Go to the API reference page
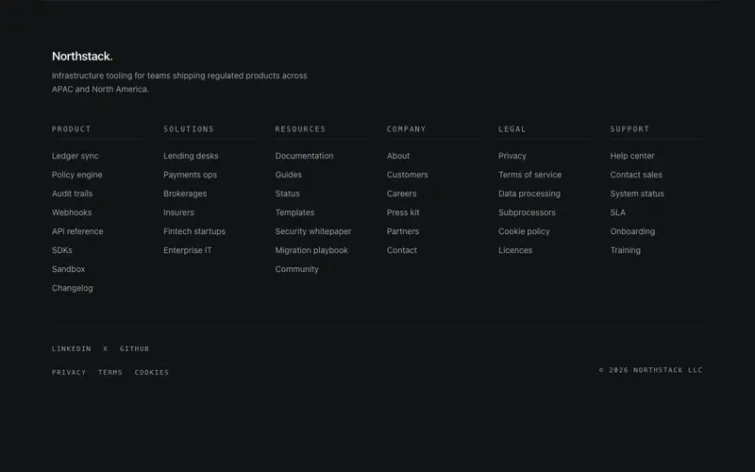 [x=77, y=231]
